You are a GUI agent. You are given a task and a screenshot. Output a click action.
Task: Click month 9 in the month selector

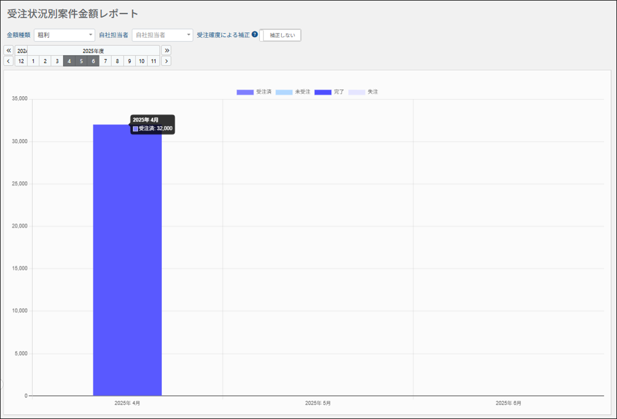pos(129,61)
